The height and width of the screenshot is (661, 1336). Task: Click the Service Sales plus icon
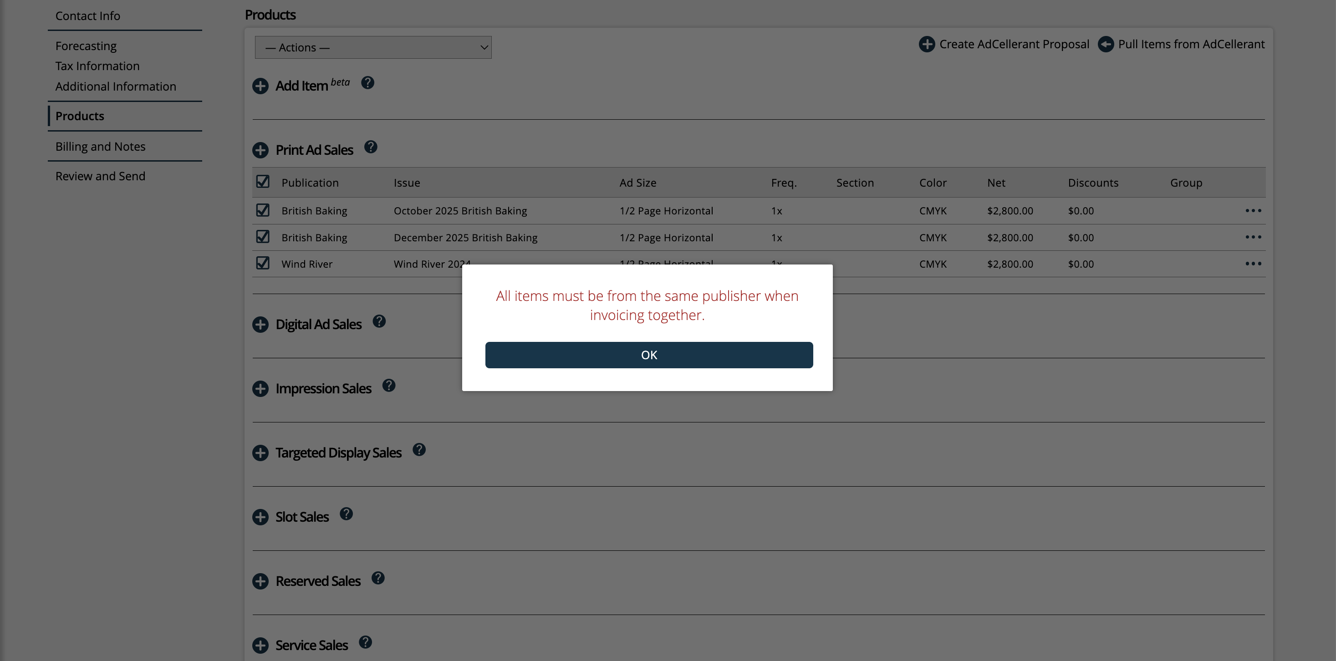point(260,646)
